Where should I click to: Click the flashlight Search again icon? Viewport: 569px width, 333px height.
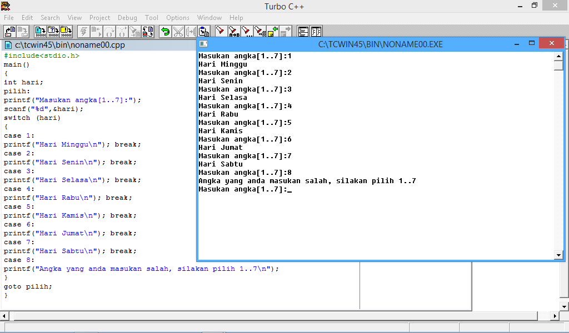click(247, 32)
